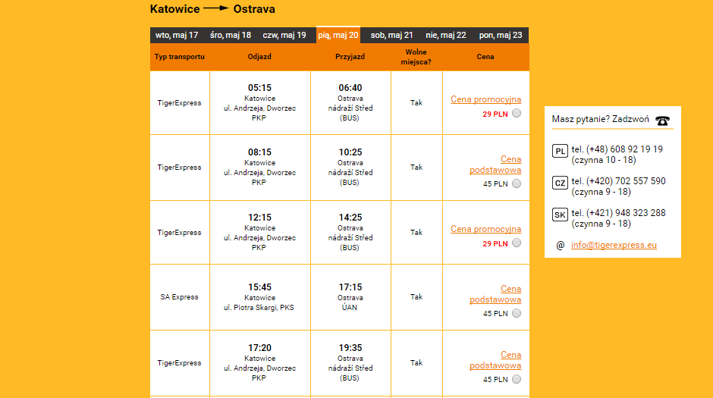Click the 12:15 departure time
713x398 pixels.
pos(259,218)
